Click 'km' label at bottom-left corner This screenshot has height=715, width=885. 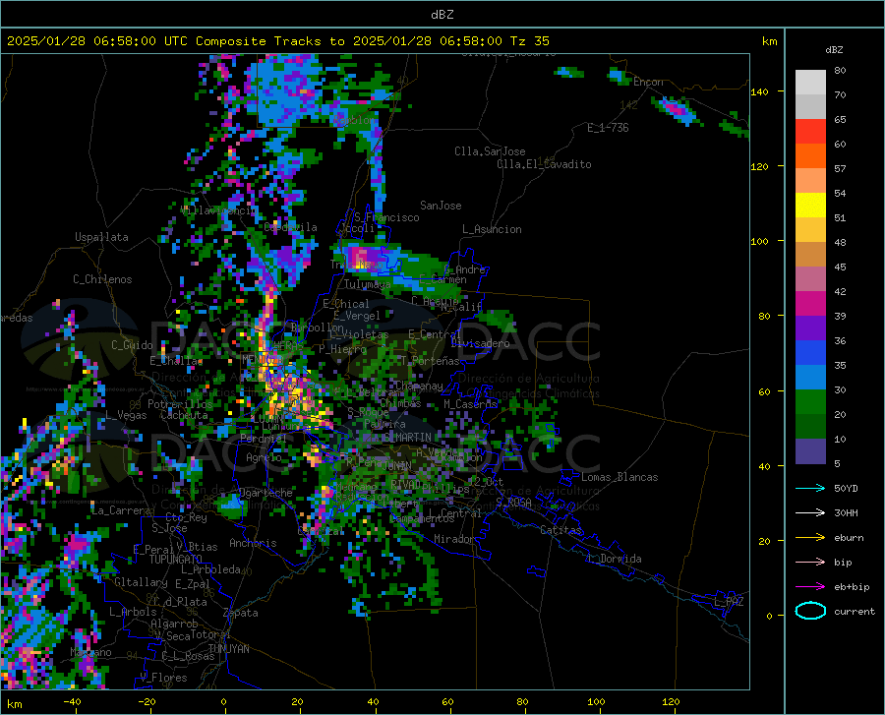15,704
